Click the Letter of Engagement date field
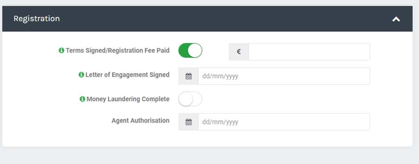Image resolution: width=419 pixels, height=164 pixels. point(284,76)
